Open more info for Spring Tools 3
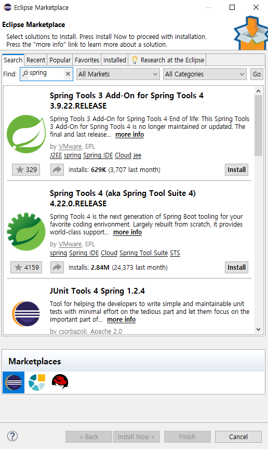Image resolution: width=268 pixels, height=449 pixels. pos(129,135)
